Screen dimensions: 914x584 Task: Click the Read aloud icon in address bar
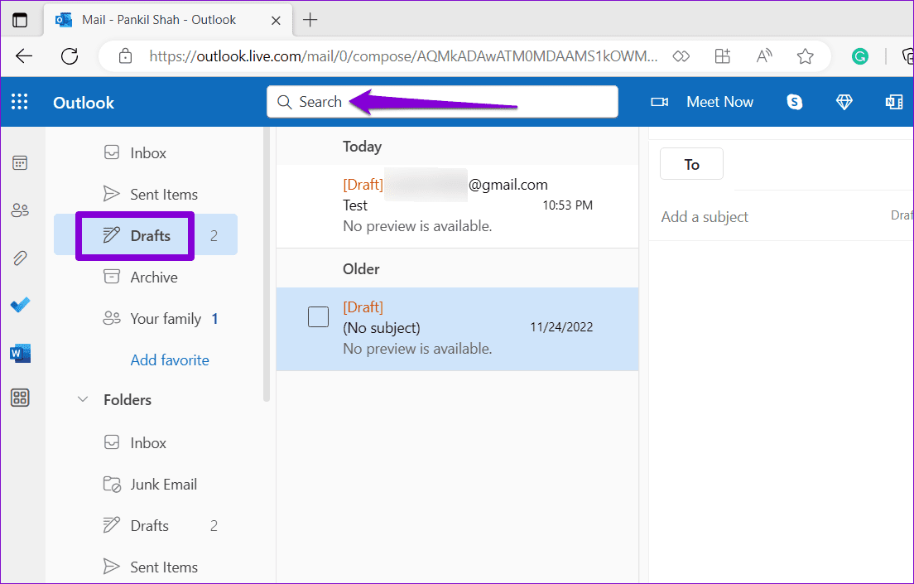click(763, 56)
